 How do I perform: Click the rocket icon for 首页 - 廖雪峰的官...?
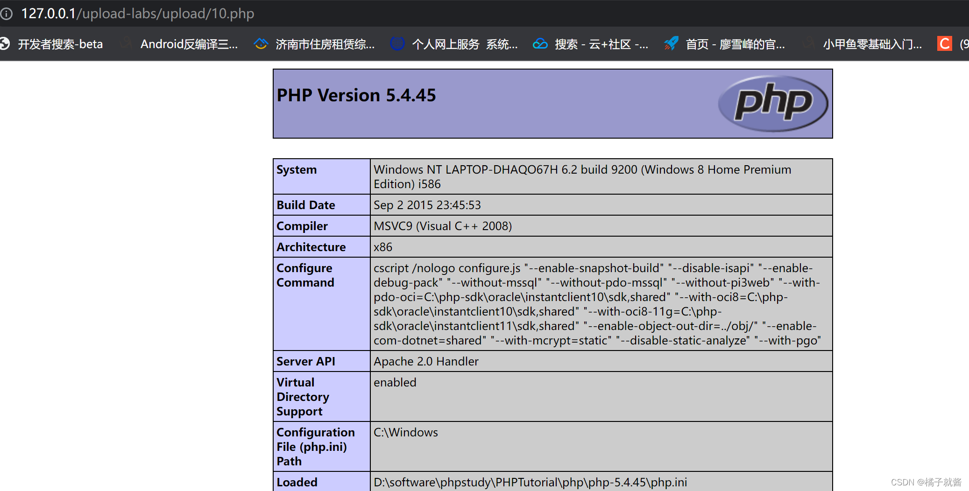pos(672,44)
